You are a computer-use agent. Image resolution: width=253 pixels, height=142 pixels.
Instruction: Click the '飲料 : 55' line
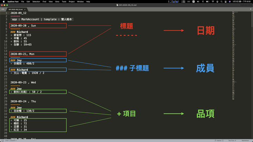19,41
